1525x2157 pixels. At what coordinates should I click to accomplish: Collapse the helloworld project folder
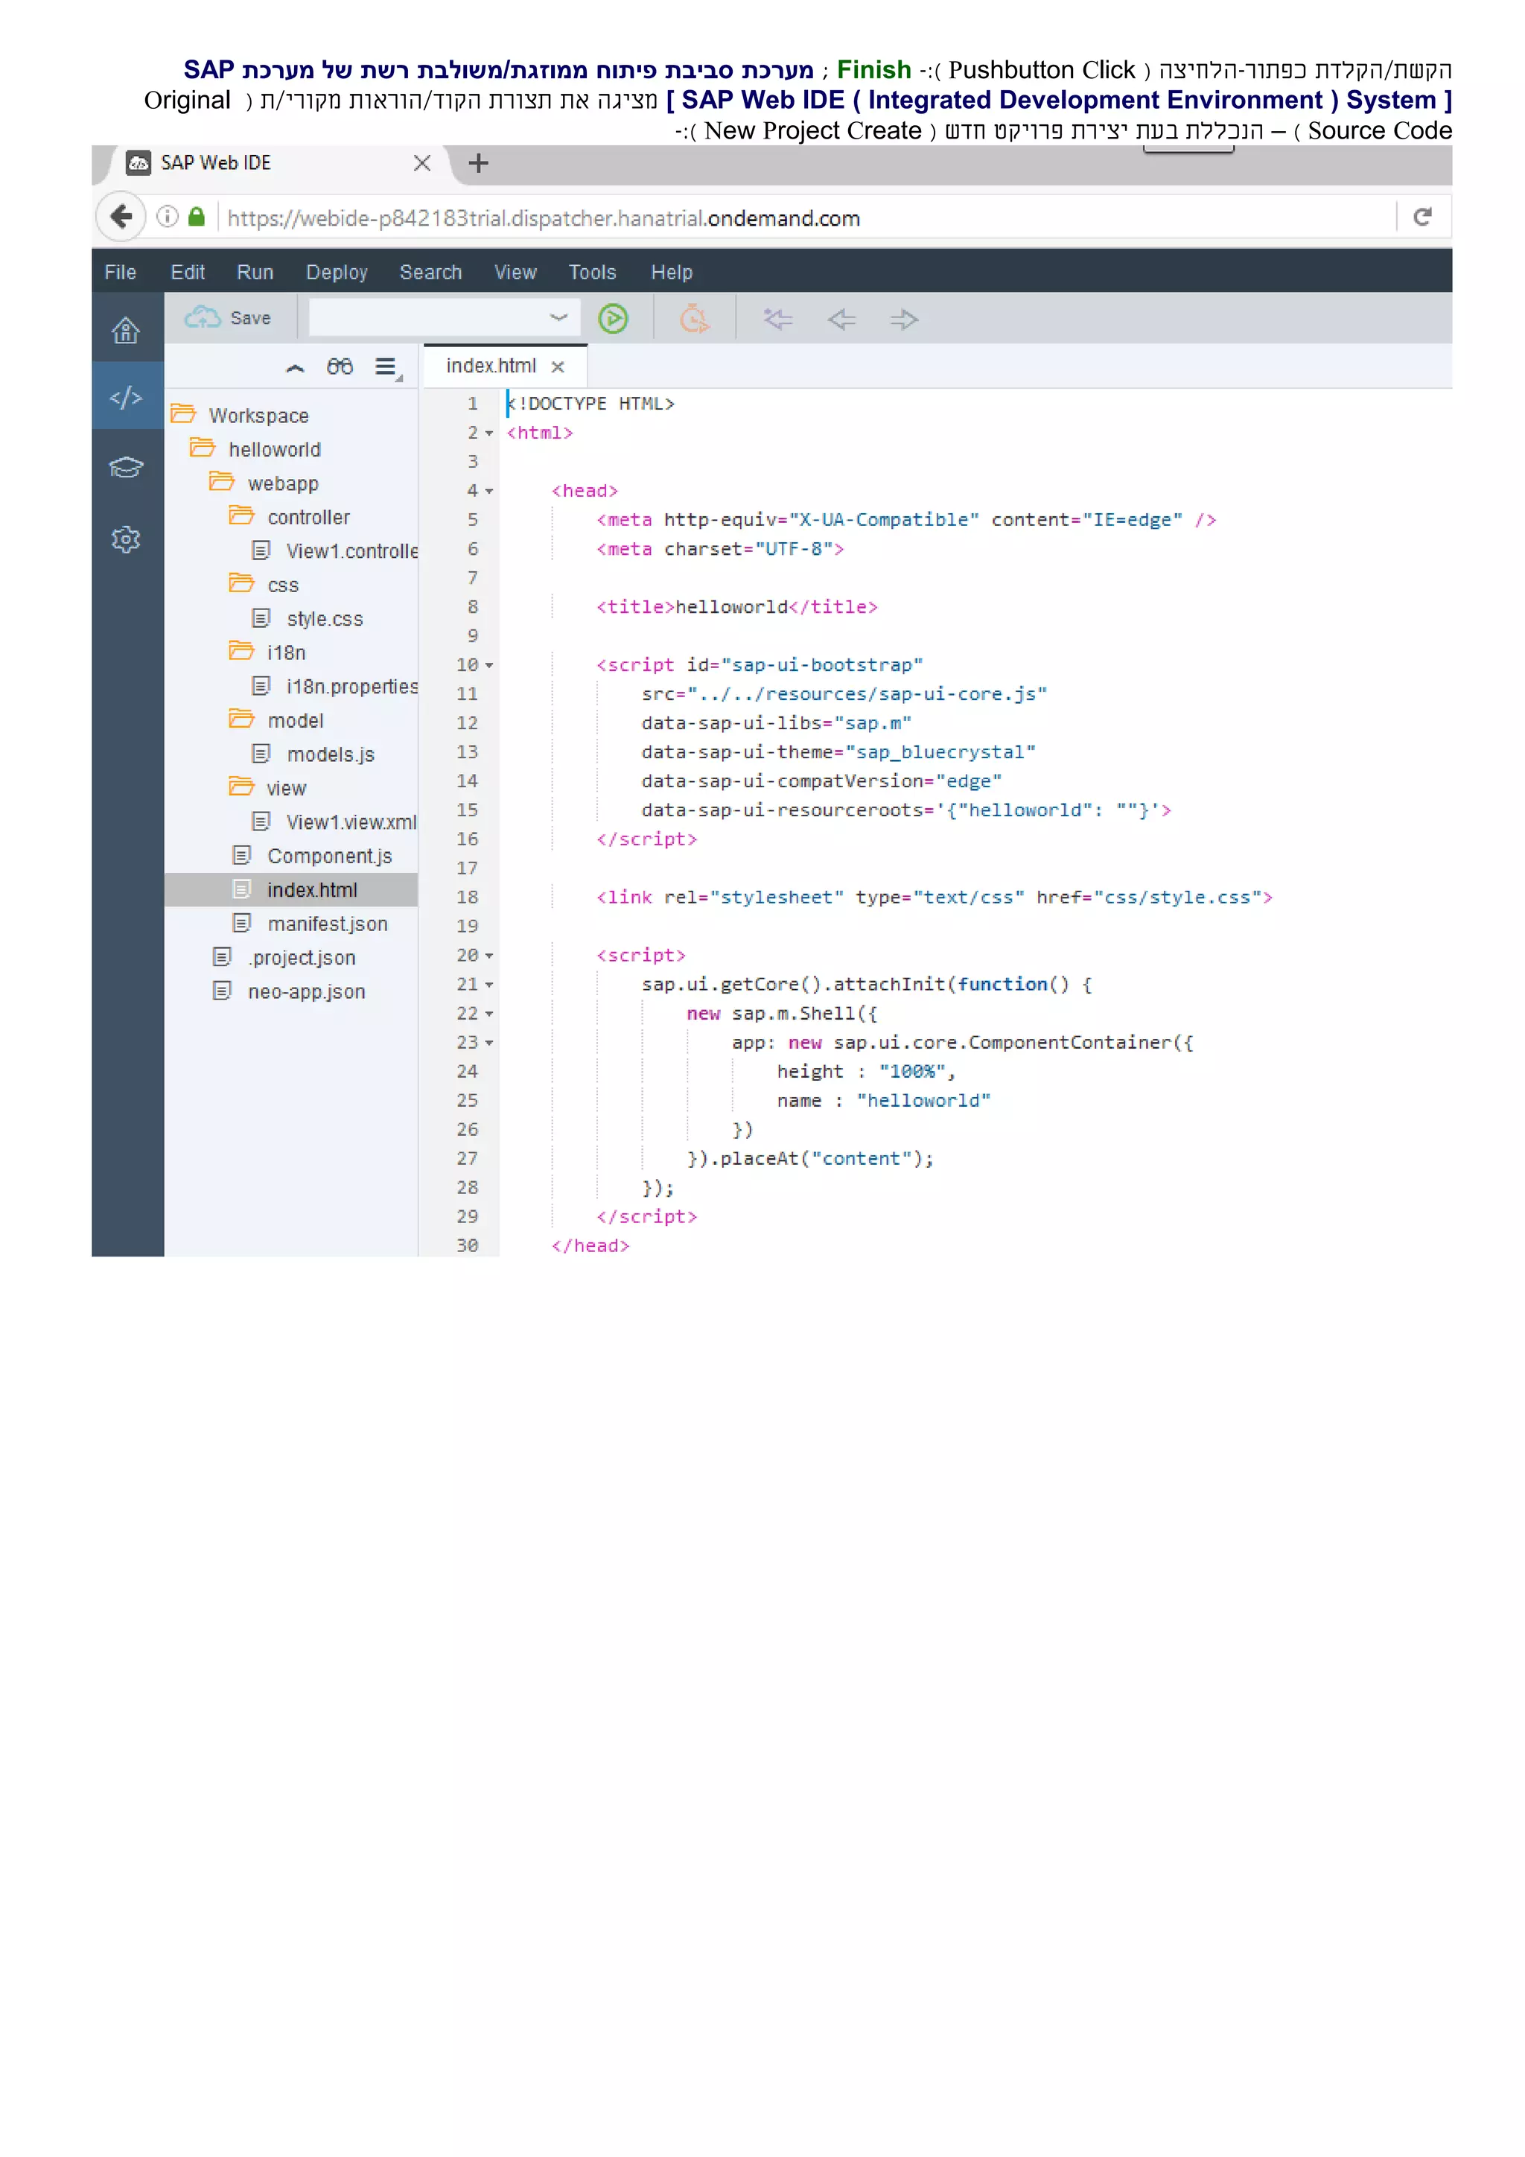coord(203,448)
